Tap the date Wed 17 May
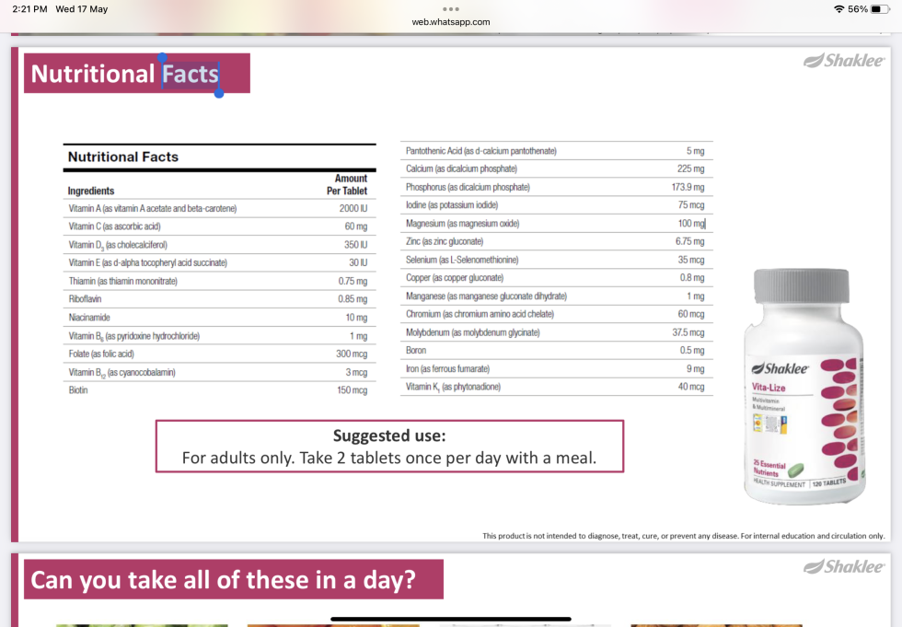This screenshot has width=902, height=627. coord(82,9)
